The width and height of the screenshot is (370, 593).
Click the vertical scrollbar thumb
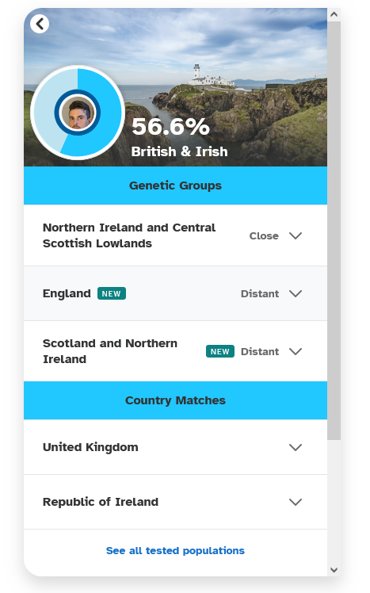click(x=334, y=231)
